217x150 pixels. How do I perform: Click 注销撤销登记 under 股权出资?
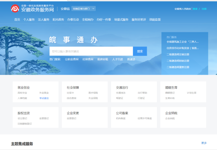(x=25, y=124)
